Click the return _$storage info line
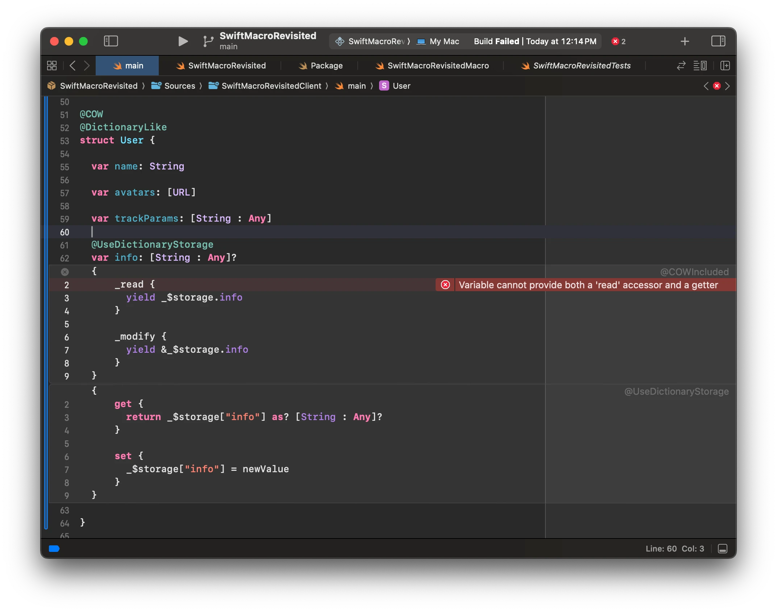The height and width of the screenshot is (612, 777). 254,417
